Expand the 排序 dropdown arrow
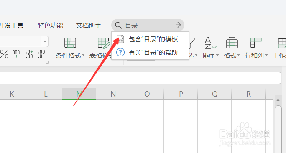Screen dimensions: 286x153 [217, 55]
